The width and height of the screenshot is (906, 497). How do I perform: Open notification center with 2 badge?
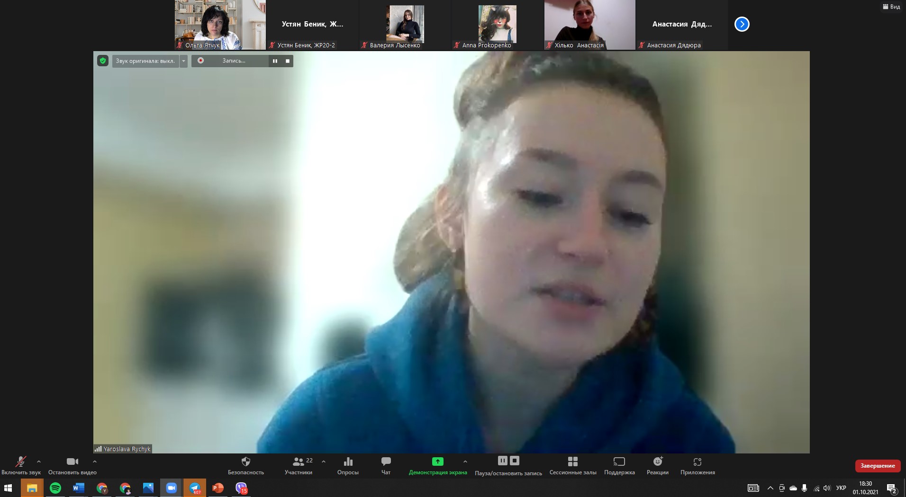pos(891,488)
